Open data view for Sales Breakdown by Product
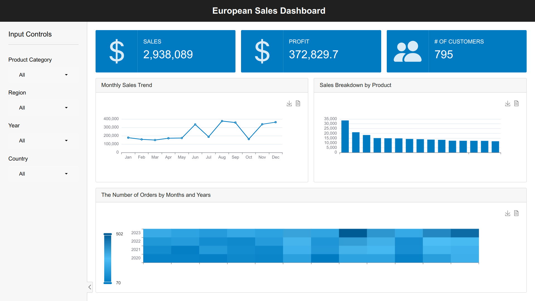Viewport: 535px width, 301px height. pyautogui.click(x=516, y=103)
